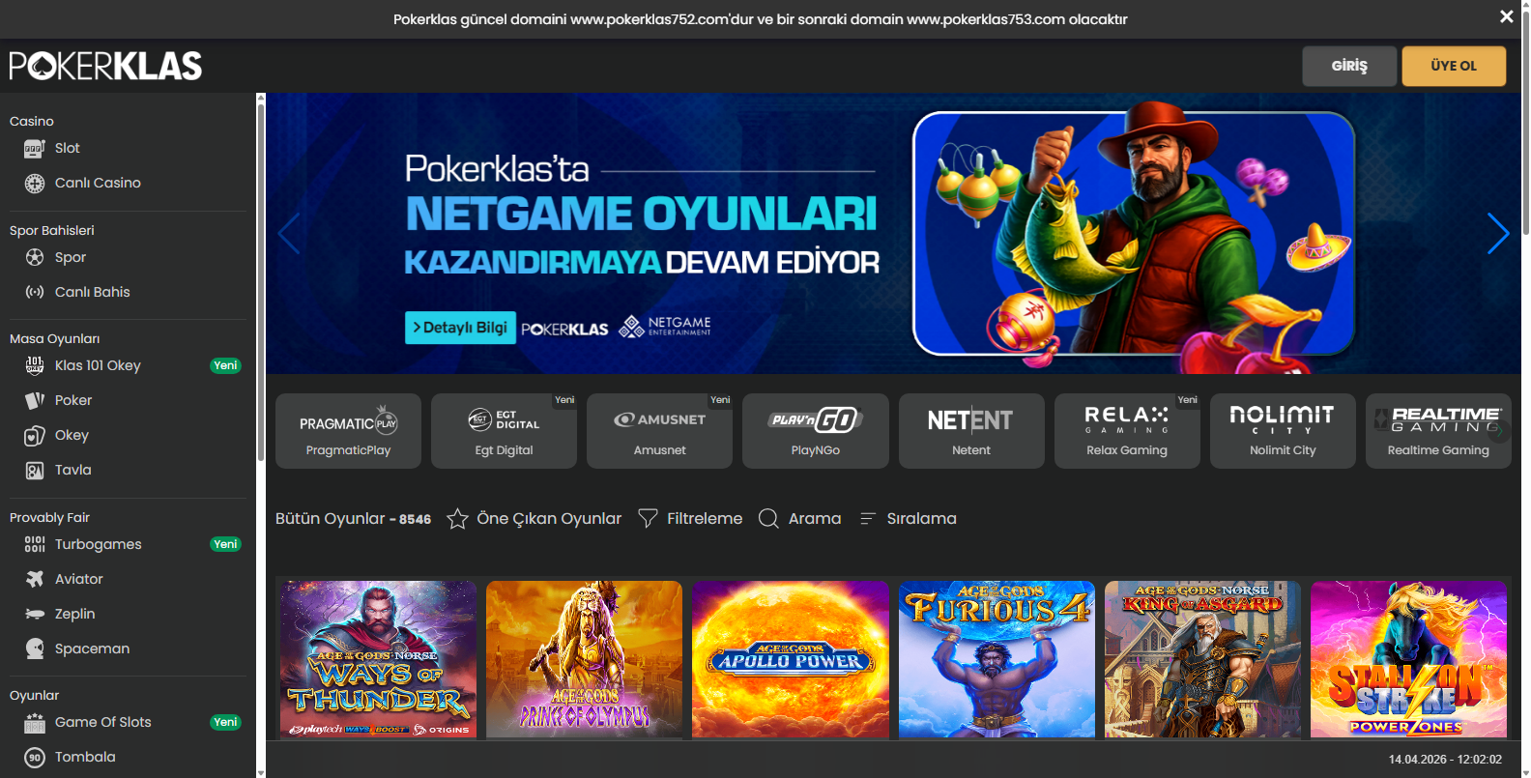Open the Slot menu link
This screenshot has width=1531, height=778.
[68, 148]
